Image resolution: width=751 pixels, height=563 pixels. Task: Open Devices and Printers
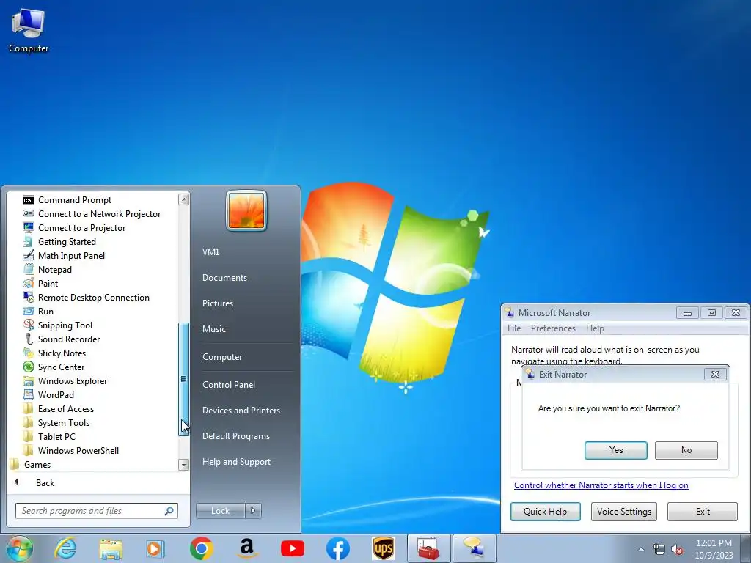tap(241, 411)
